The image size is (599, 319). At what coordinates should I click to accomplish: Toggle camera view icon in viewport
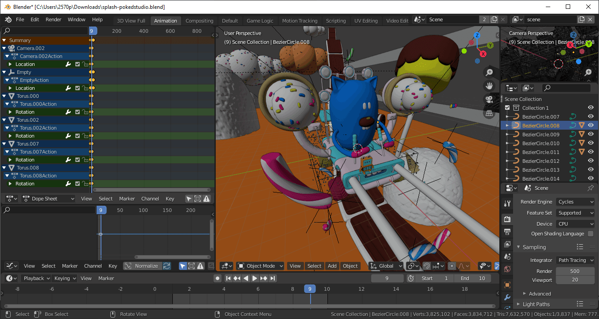click(x=489, y=100)
